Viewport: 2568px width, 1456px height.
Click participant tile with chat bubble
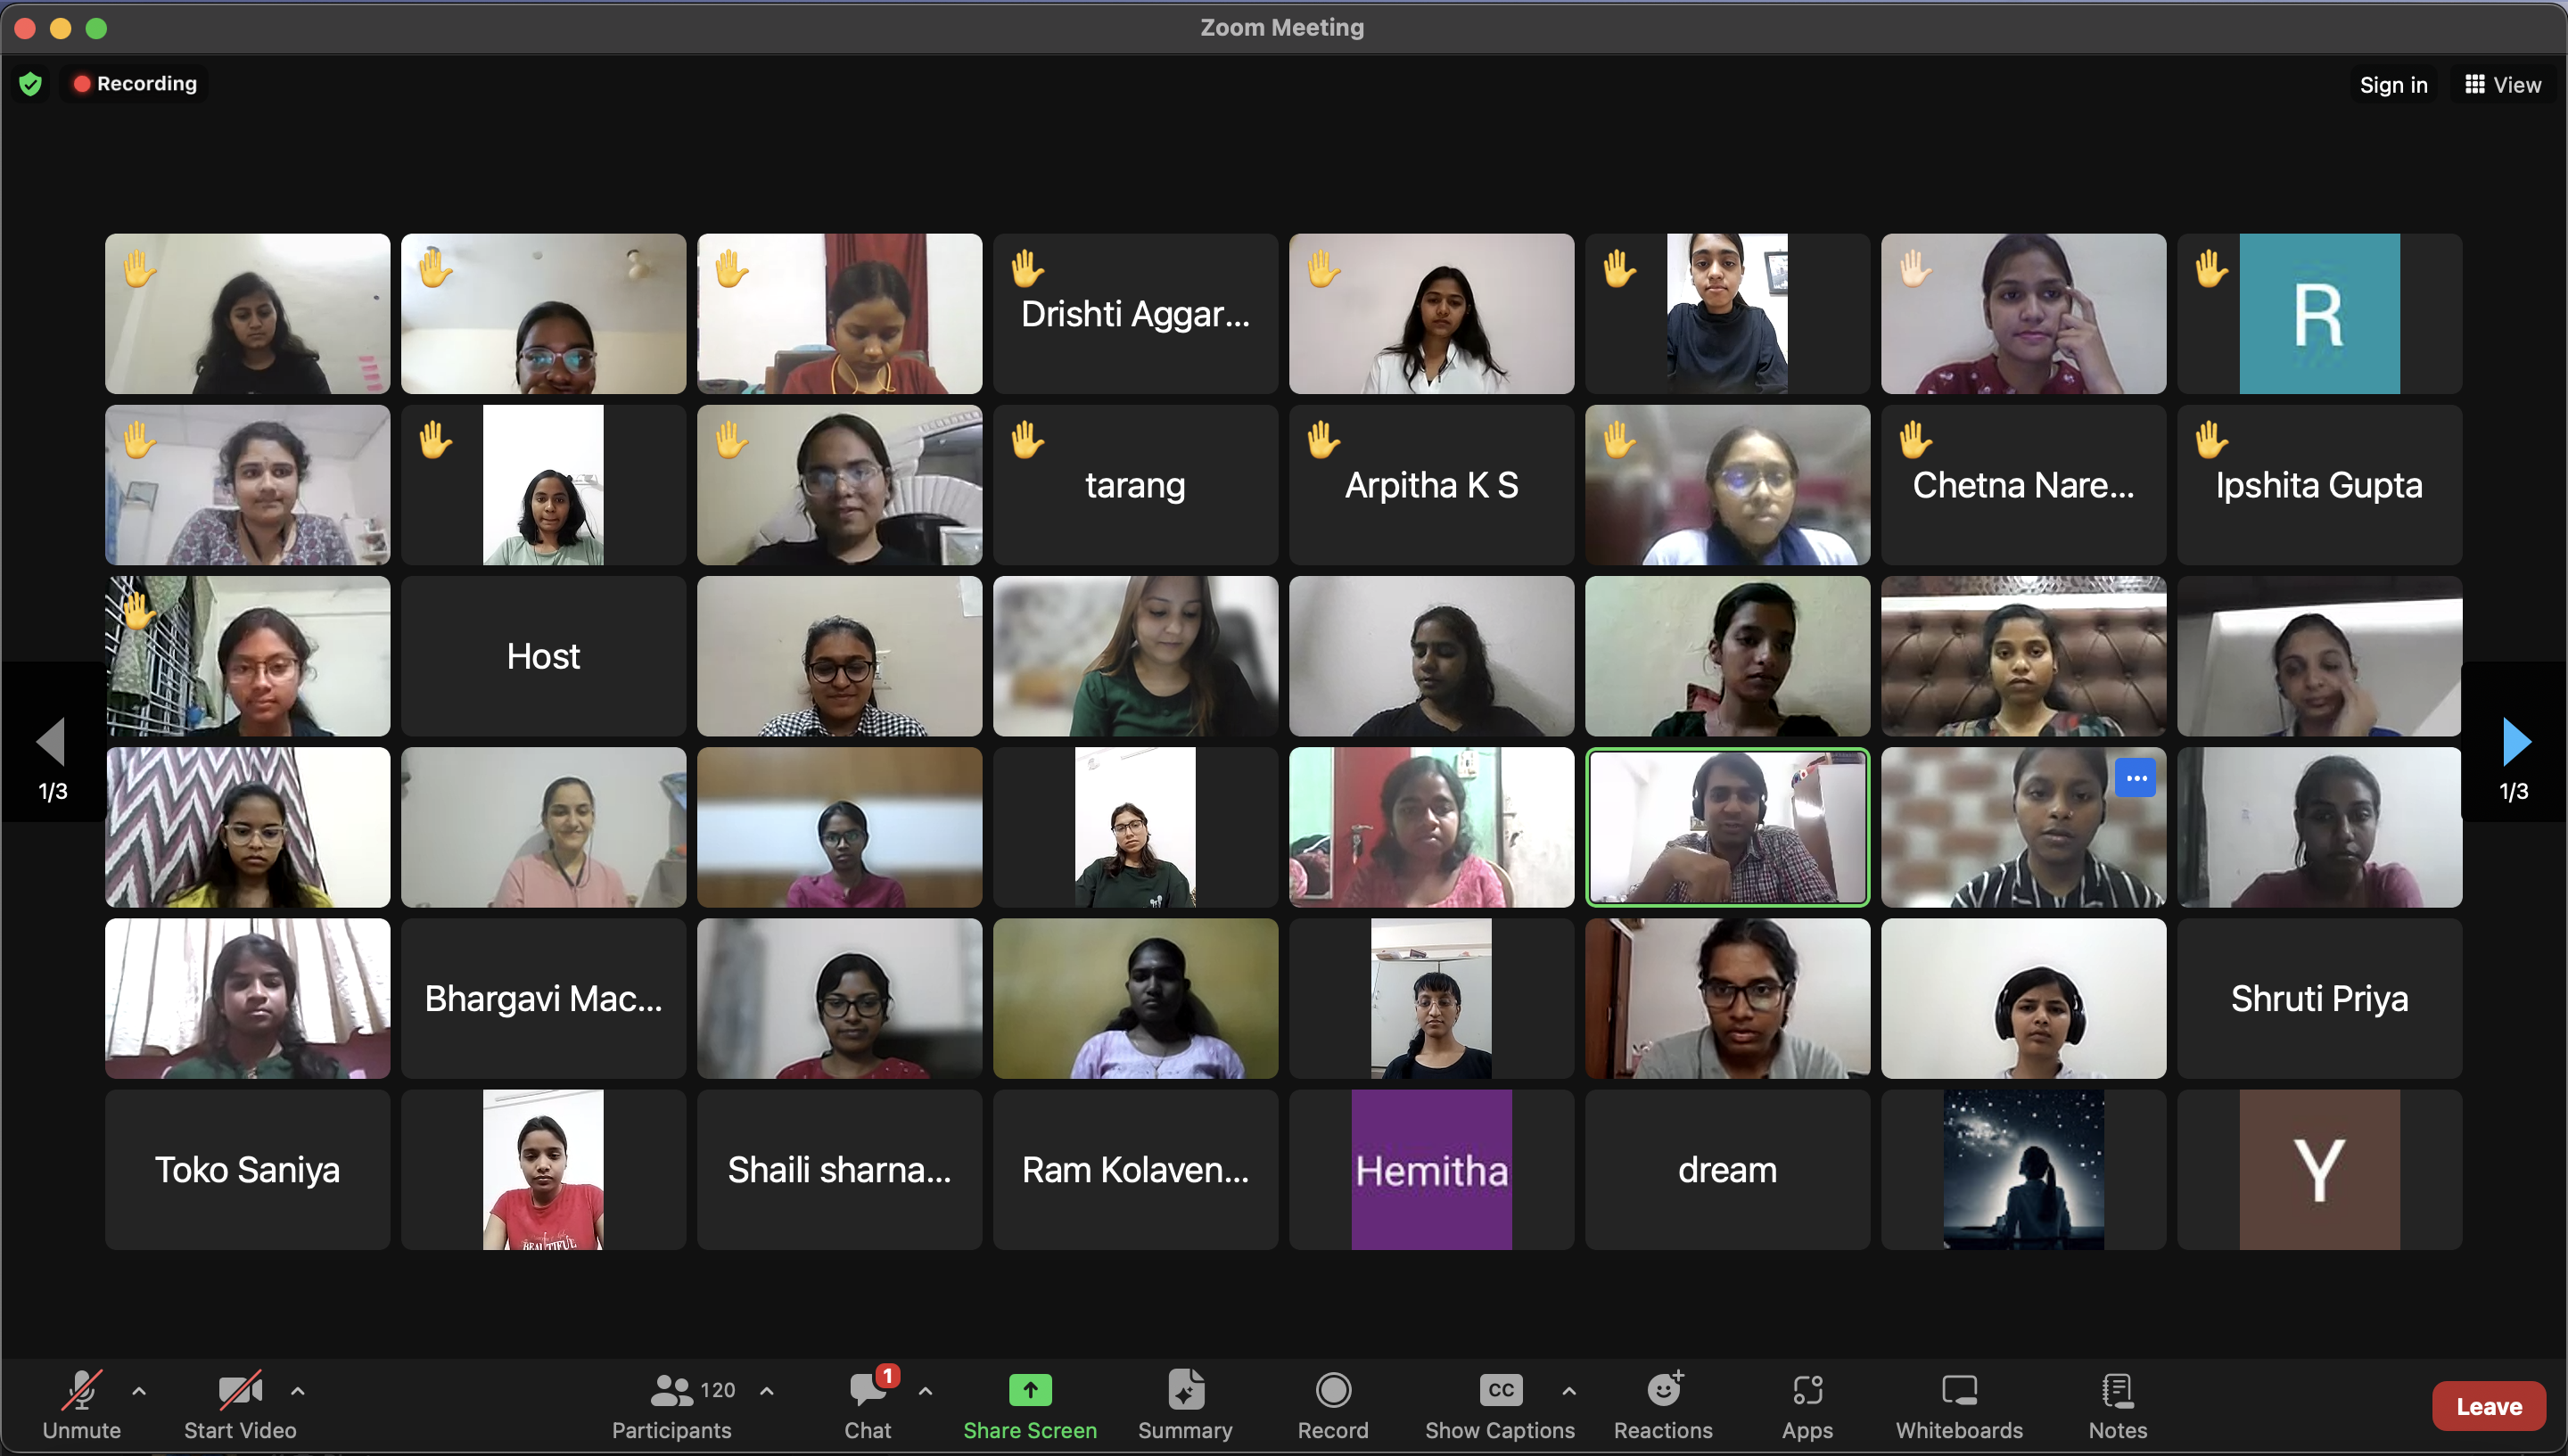pyautogui.click(x=2021, y=825)
